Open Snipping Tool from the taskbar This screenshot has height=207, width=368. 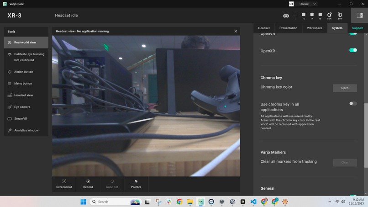158,202
